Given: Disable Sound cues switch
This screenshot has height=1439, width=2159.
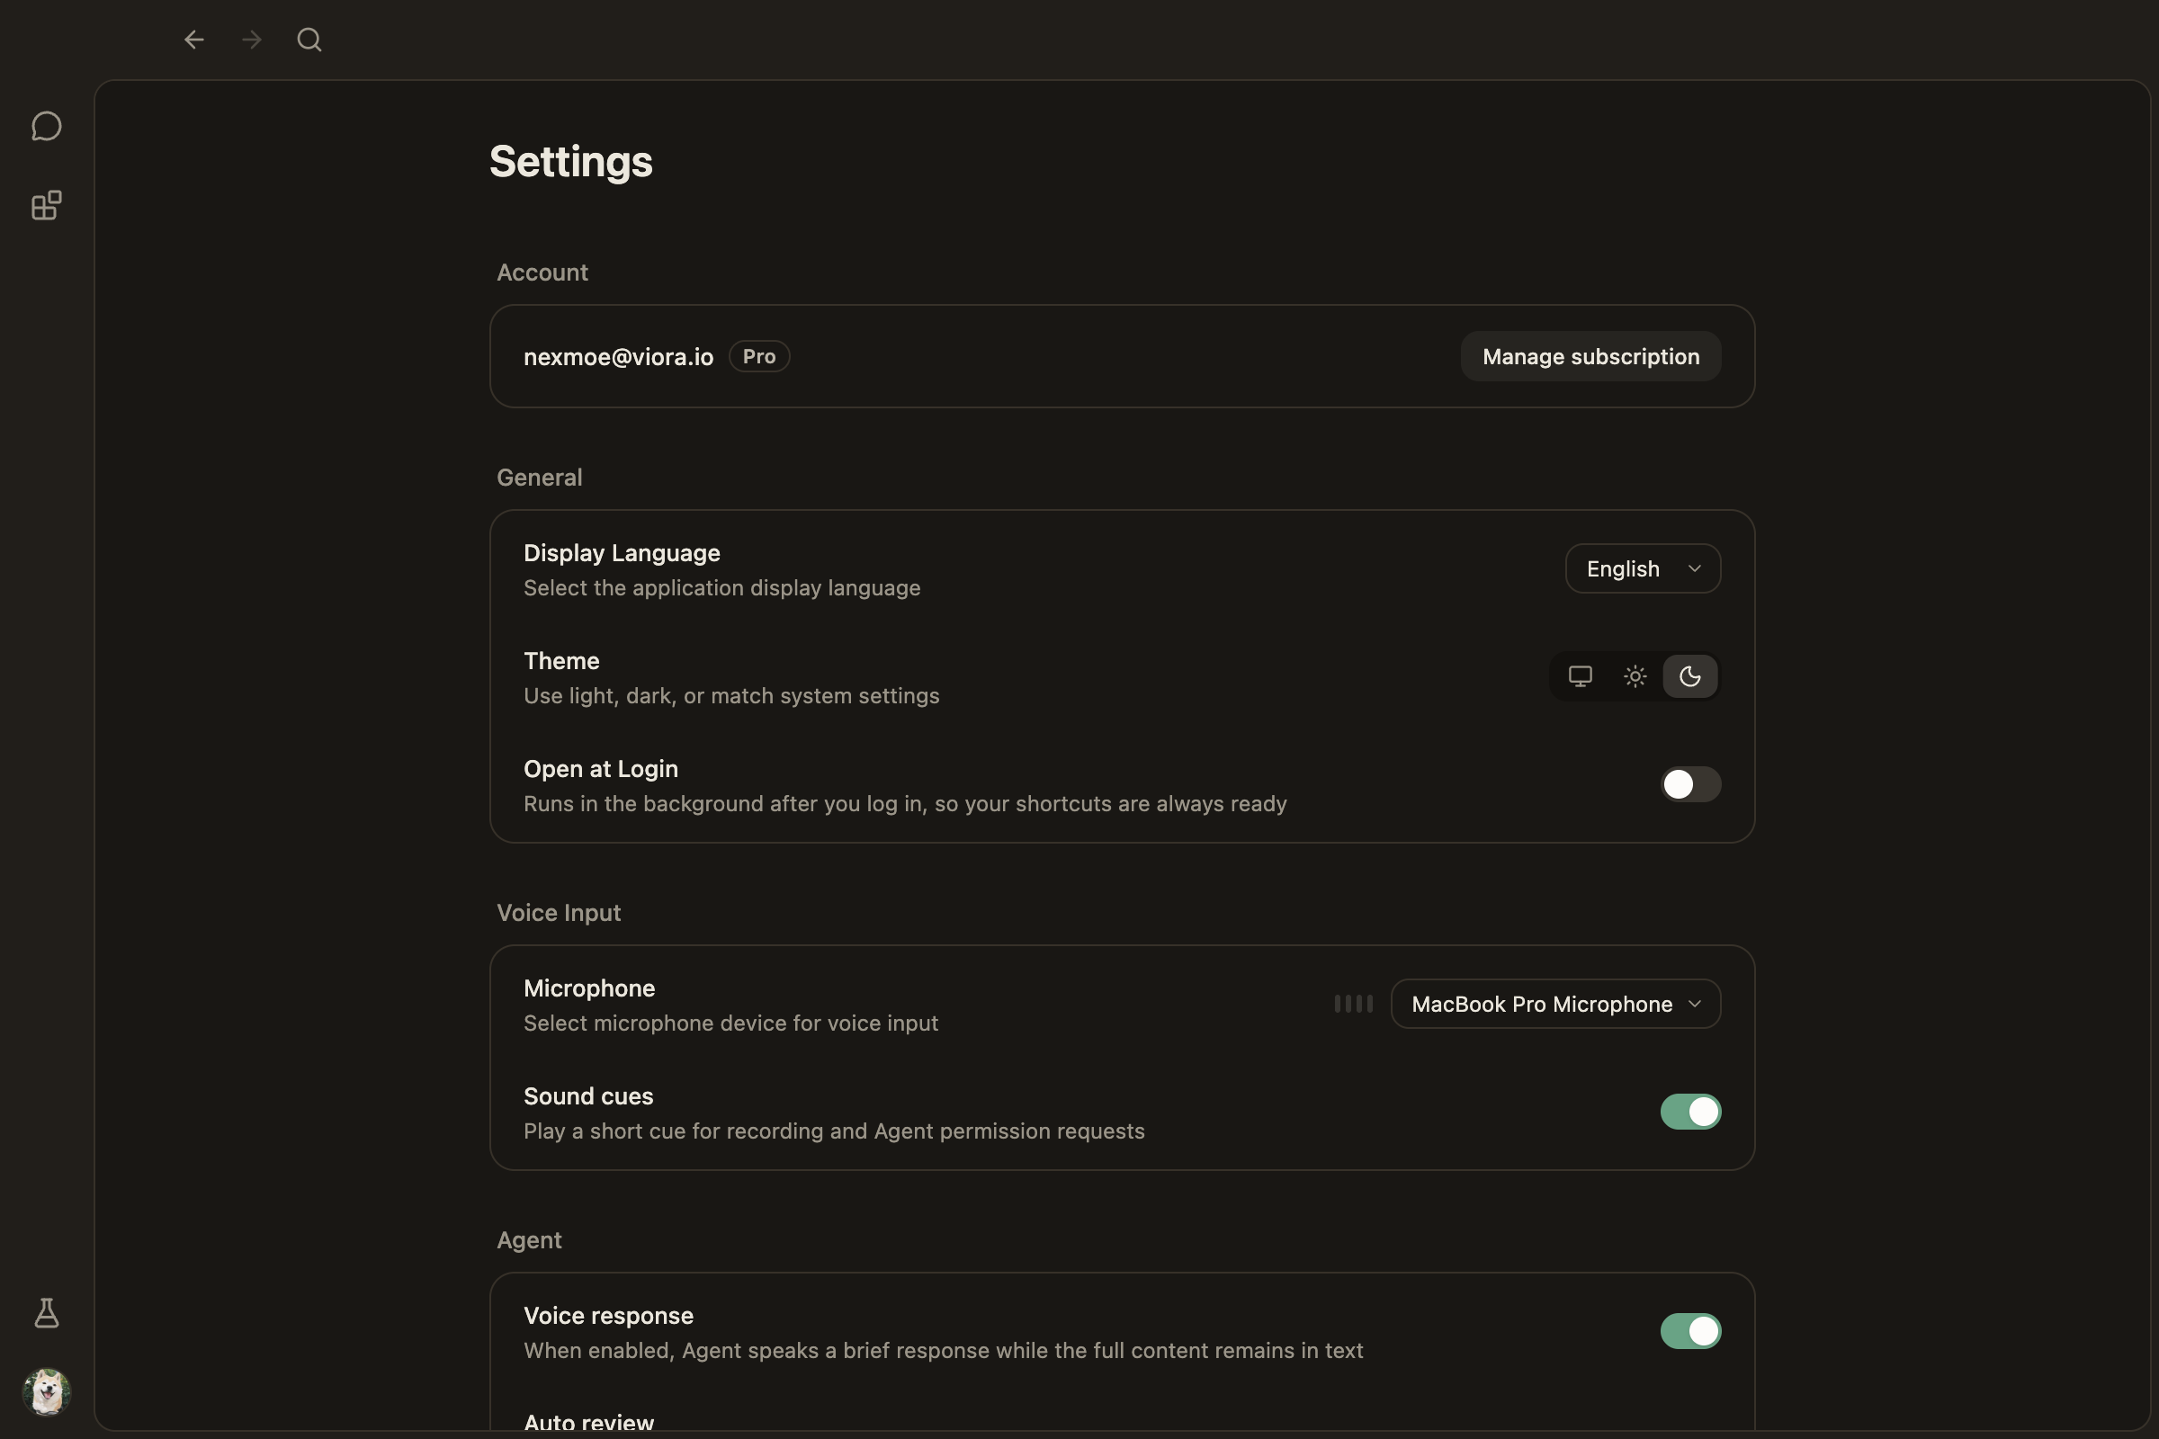Looking at the screenshot, I should click(1690, 1112).
